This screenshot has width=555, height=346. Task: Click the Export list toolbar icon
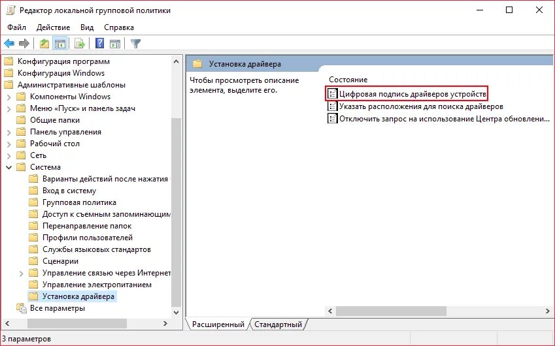click(80, 44)
